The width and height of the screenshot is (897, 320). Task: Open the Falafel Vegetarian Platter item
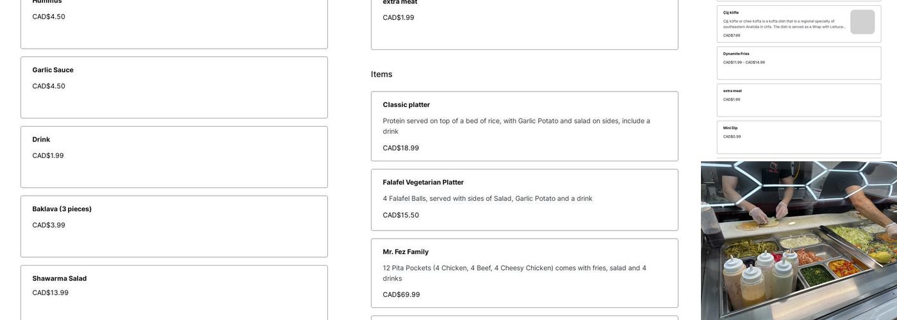point(524,200)
